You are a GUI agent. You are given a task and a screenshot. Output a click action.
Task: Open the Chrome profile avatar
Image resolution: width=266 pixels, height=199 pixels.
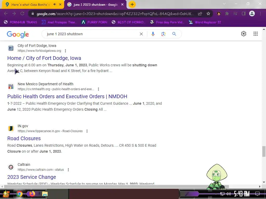252,13
